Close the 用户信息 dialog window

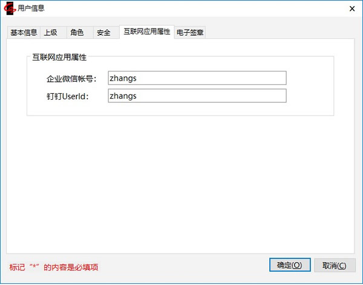pos(352,8)
